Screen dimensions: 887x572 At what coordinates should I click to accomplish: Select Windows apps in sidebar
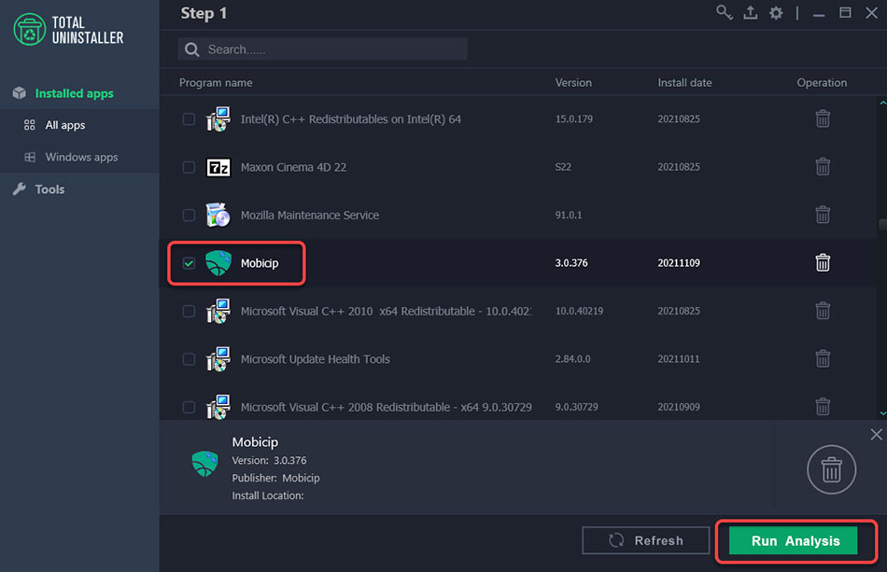click(x=81, y=157)
